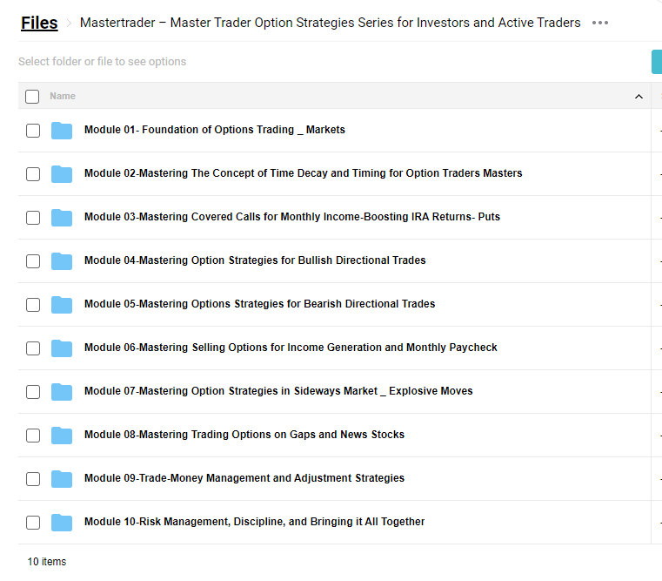Open Module 04-Mastering Option Strategies for Bullish Trades
The height and width of the screenshot is (581, 662).
(x=255, y=260)
